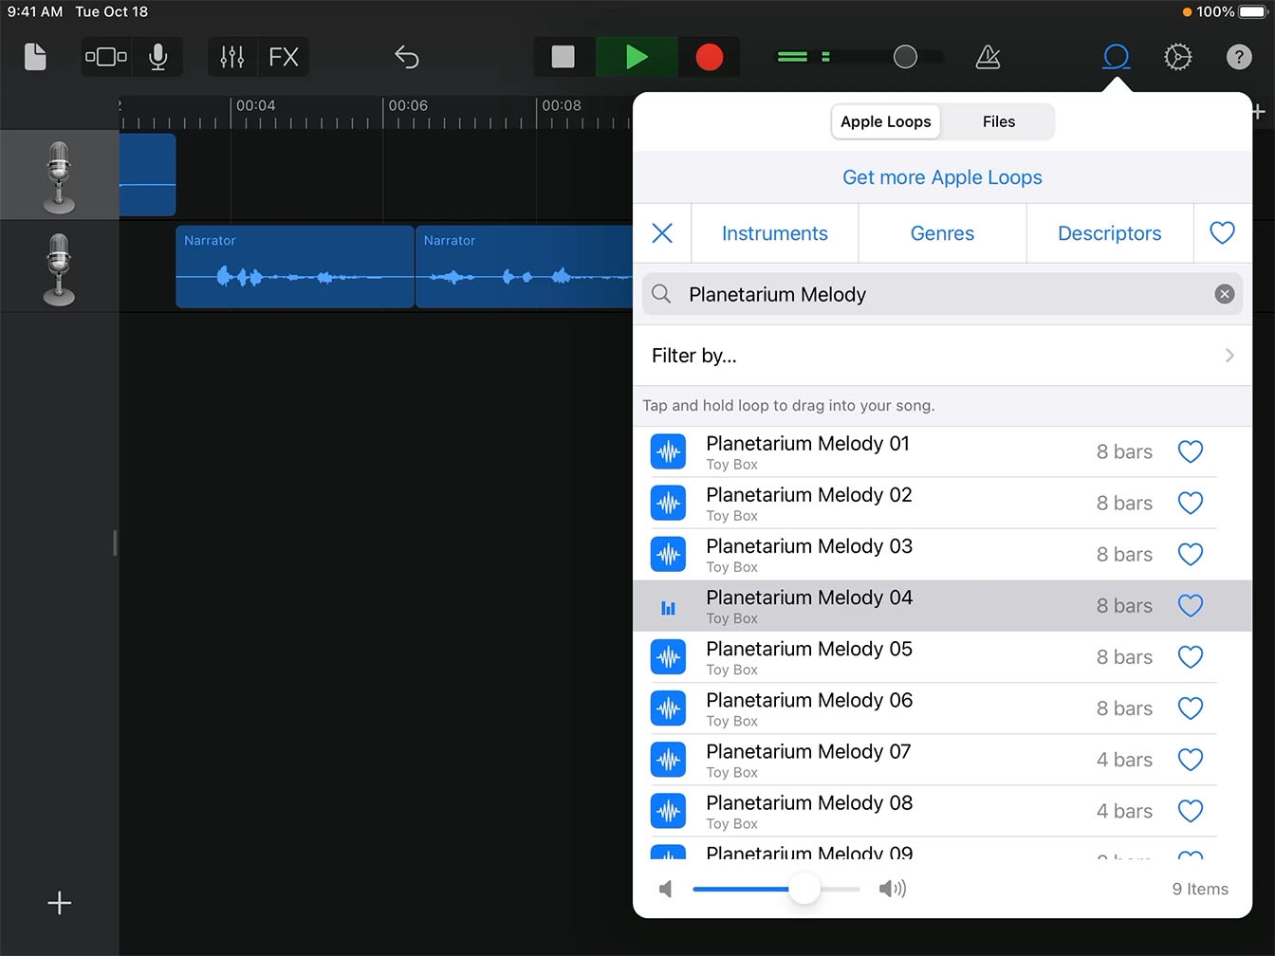Open My Songs document browser
Viewport: 1275px width, 956px height.
pyautogui.click(x=35, y=57)
